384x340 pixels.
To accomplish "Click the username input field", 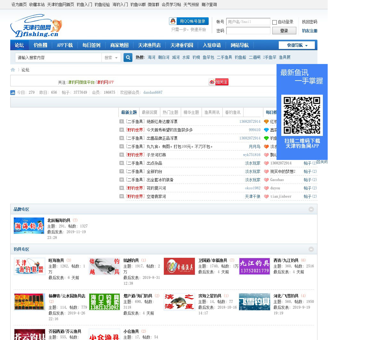I will click(x=248, y=22).
